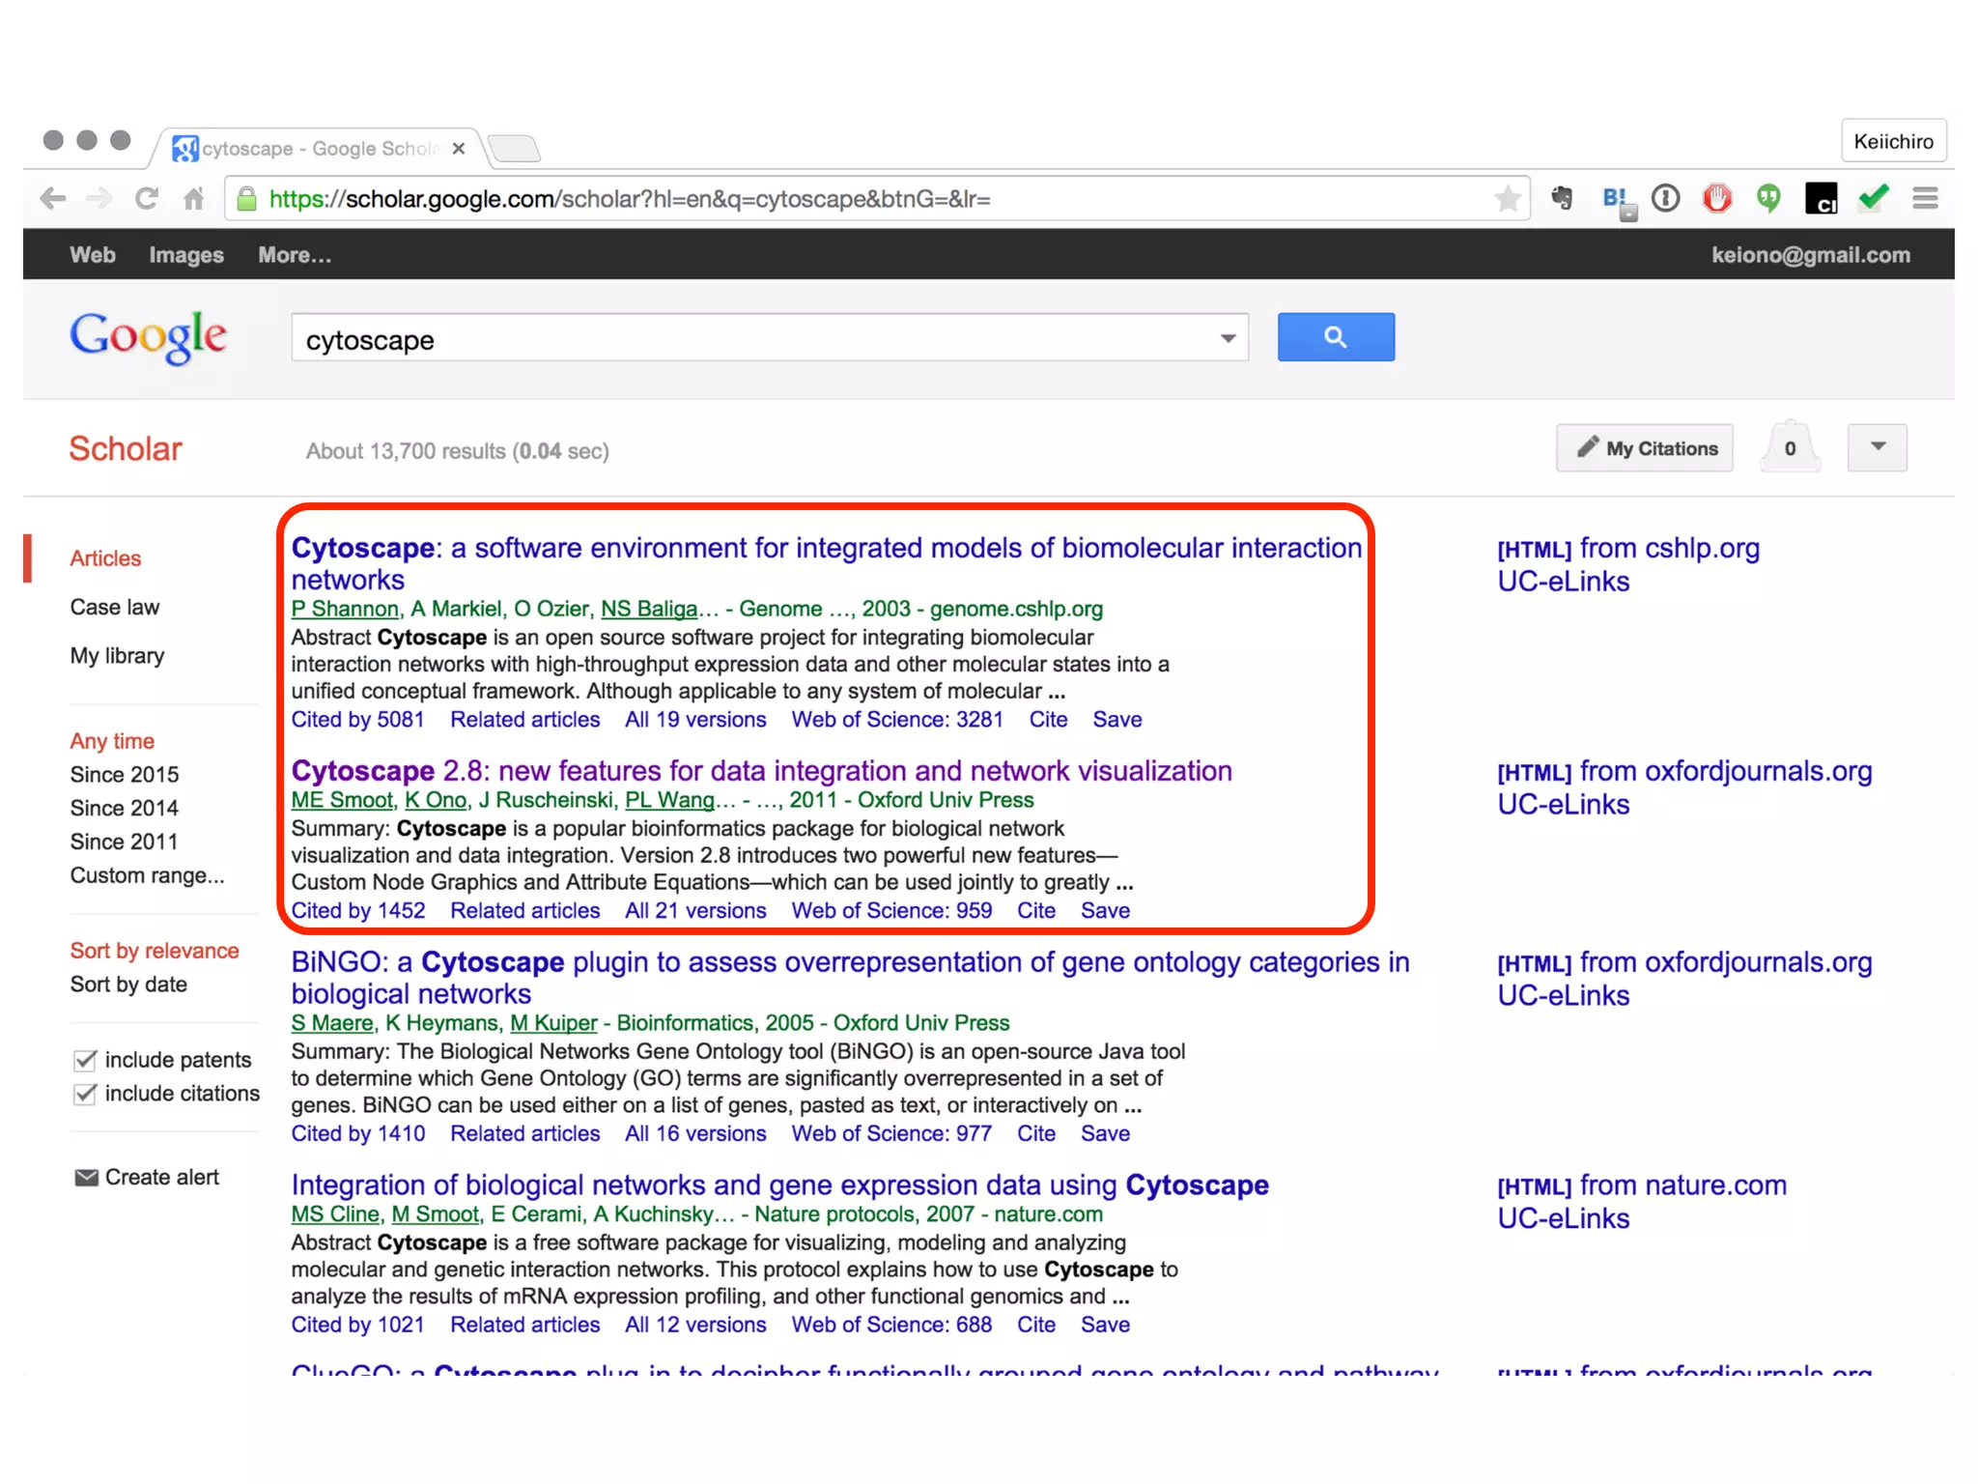Reload the page with the refresh icon
1978x1484 pixels.
146,199
